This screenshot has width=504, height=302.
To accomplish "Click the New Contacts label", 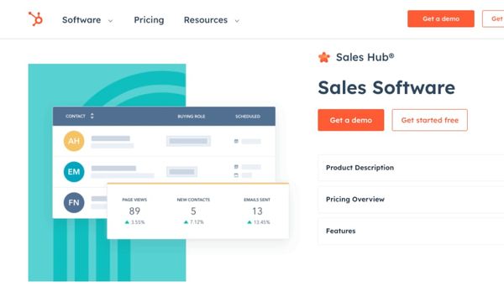I will click(193, 200).
